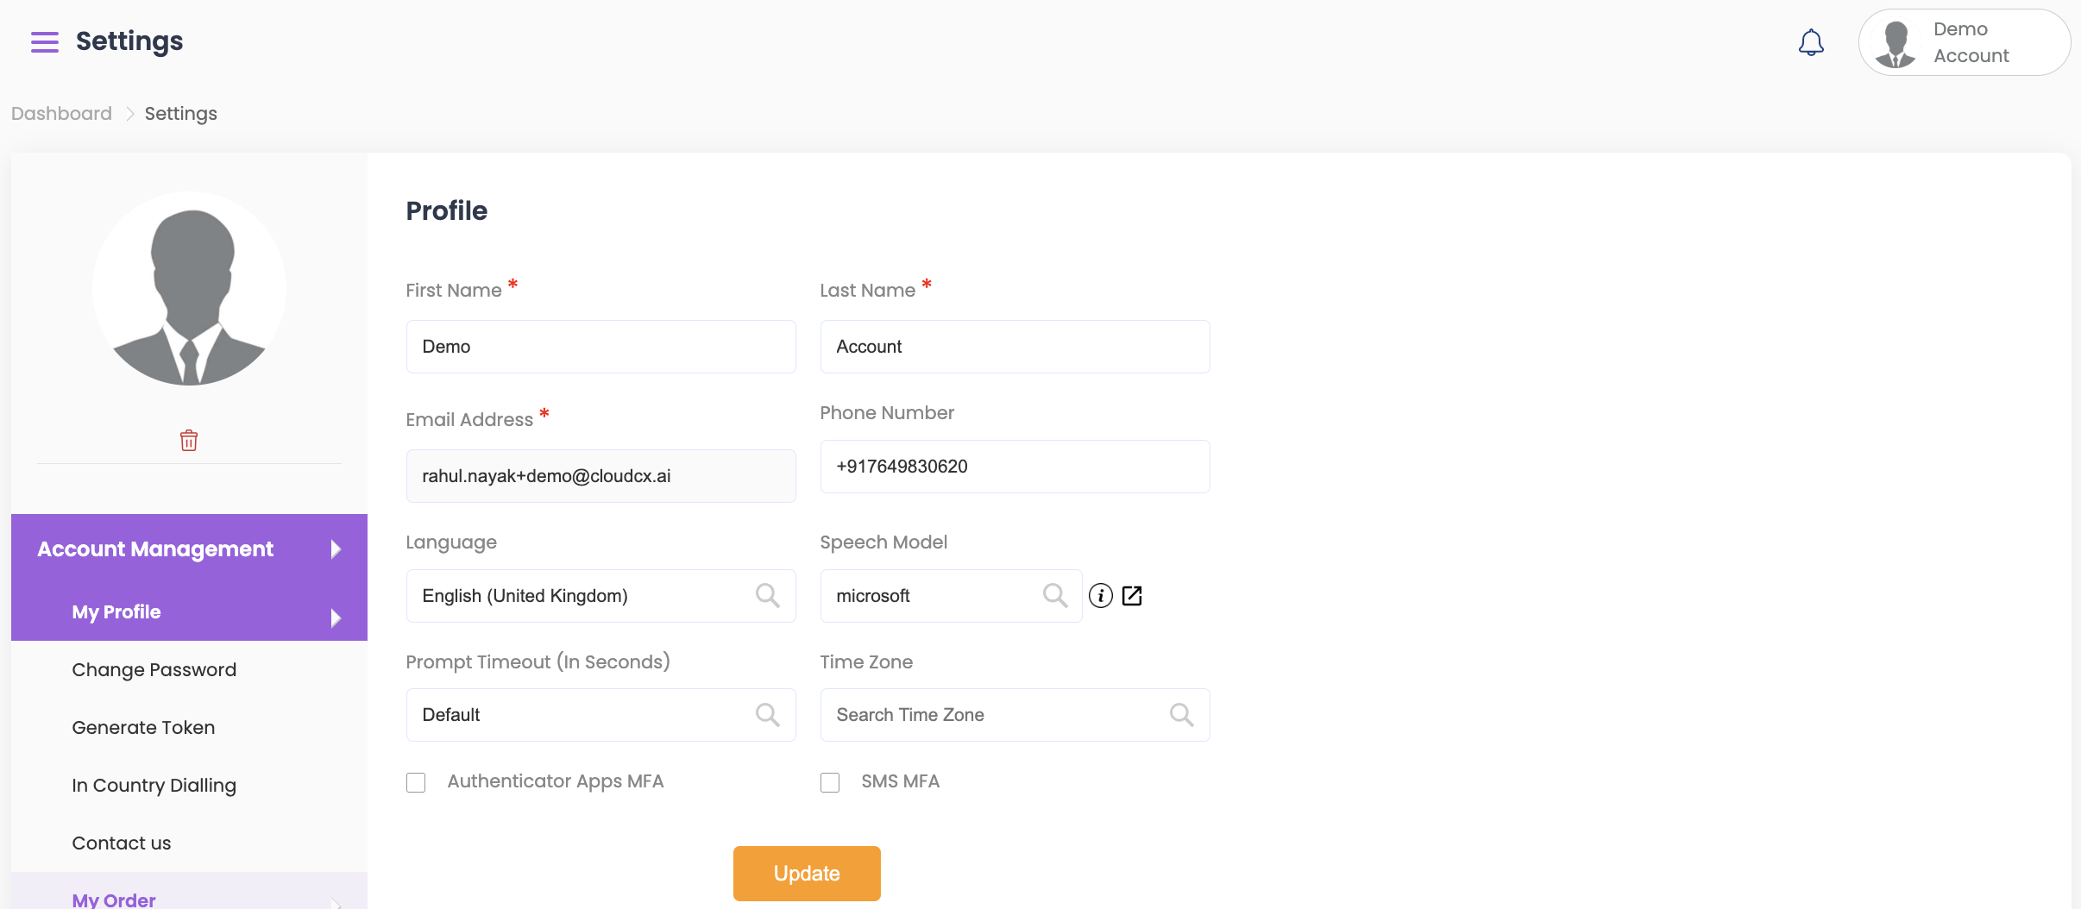
Task: Click the Time Zone search icon
Action: [x=1181, y=715]
